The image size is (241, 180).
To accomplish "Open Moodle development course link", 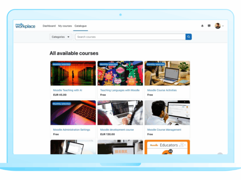I will click(x=117, y=130).
